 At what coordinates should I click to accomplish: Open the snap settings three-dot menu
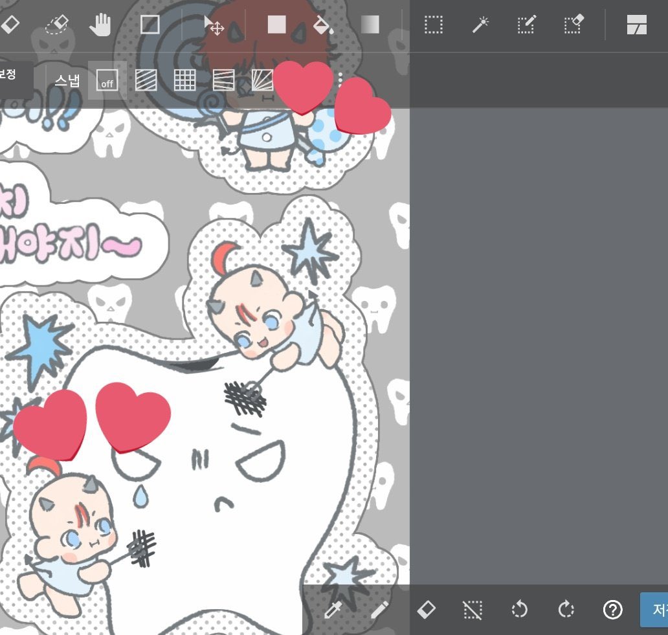[x=340, y=80]
